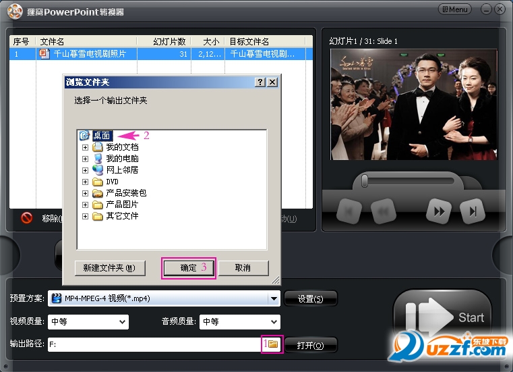The width and height of the screenshot is (513, 372).
Task: Expand the 产品安装包 folder node
Action: point(85,193)
